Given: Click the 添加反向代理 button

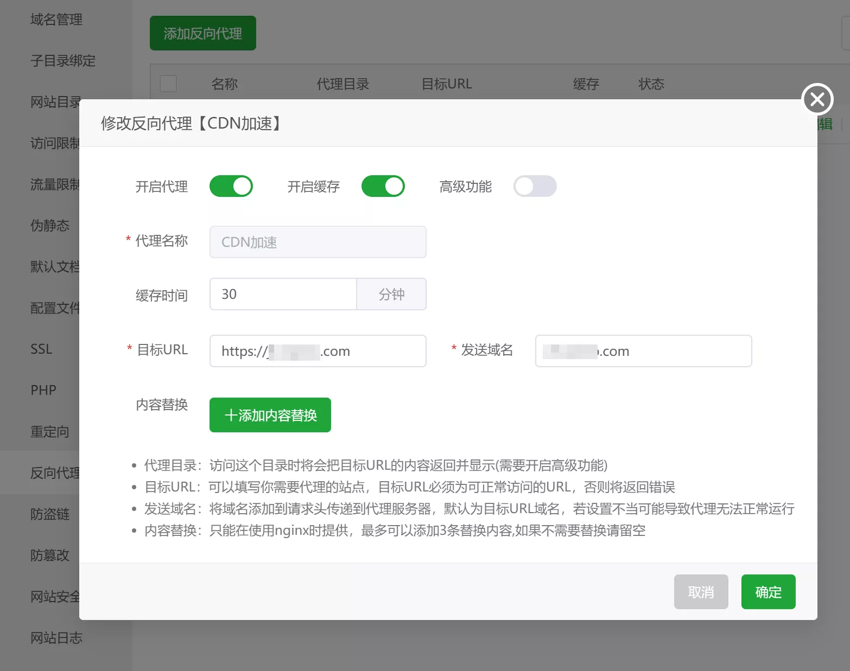Looking at the screenshot, I should pyautogui.click(x=202, y=33).
